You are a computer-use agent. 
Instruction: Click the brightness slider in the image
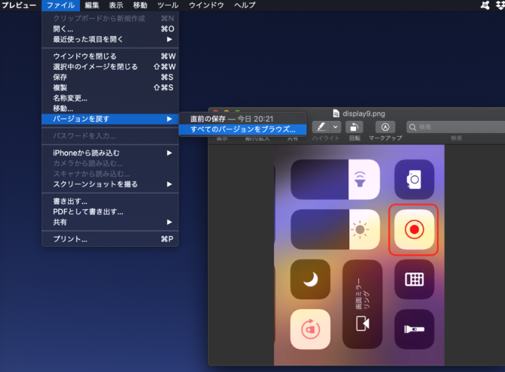(x=335, y=230)
